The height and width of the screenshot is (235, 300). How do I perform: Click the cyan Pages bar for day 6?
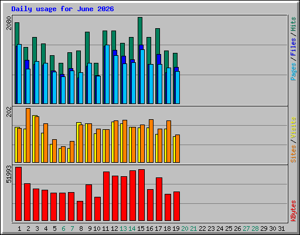(63, 90)
